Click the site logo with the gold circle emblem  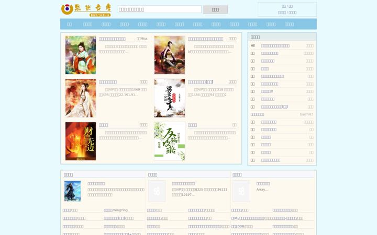point(86,10)
